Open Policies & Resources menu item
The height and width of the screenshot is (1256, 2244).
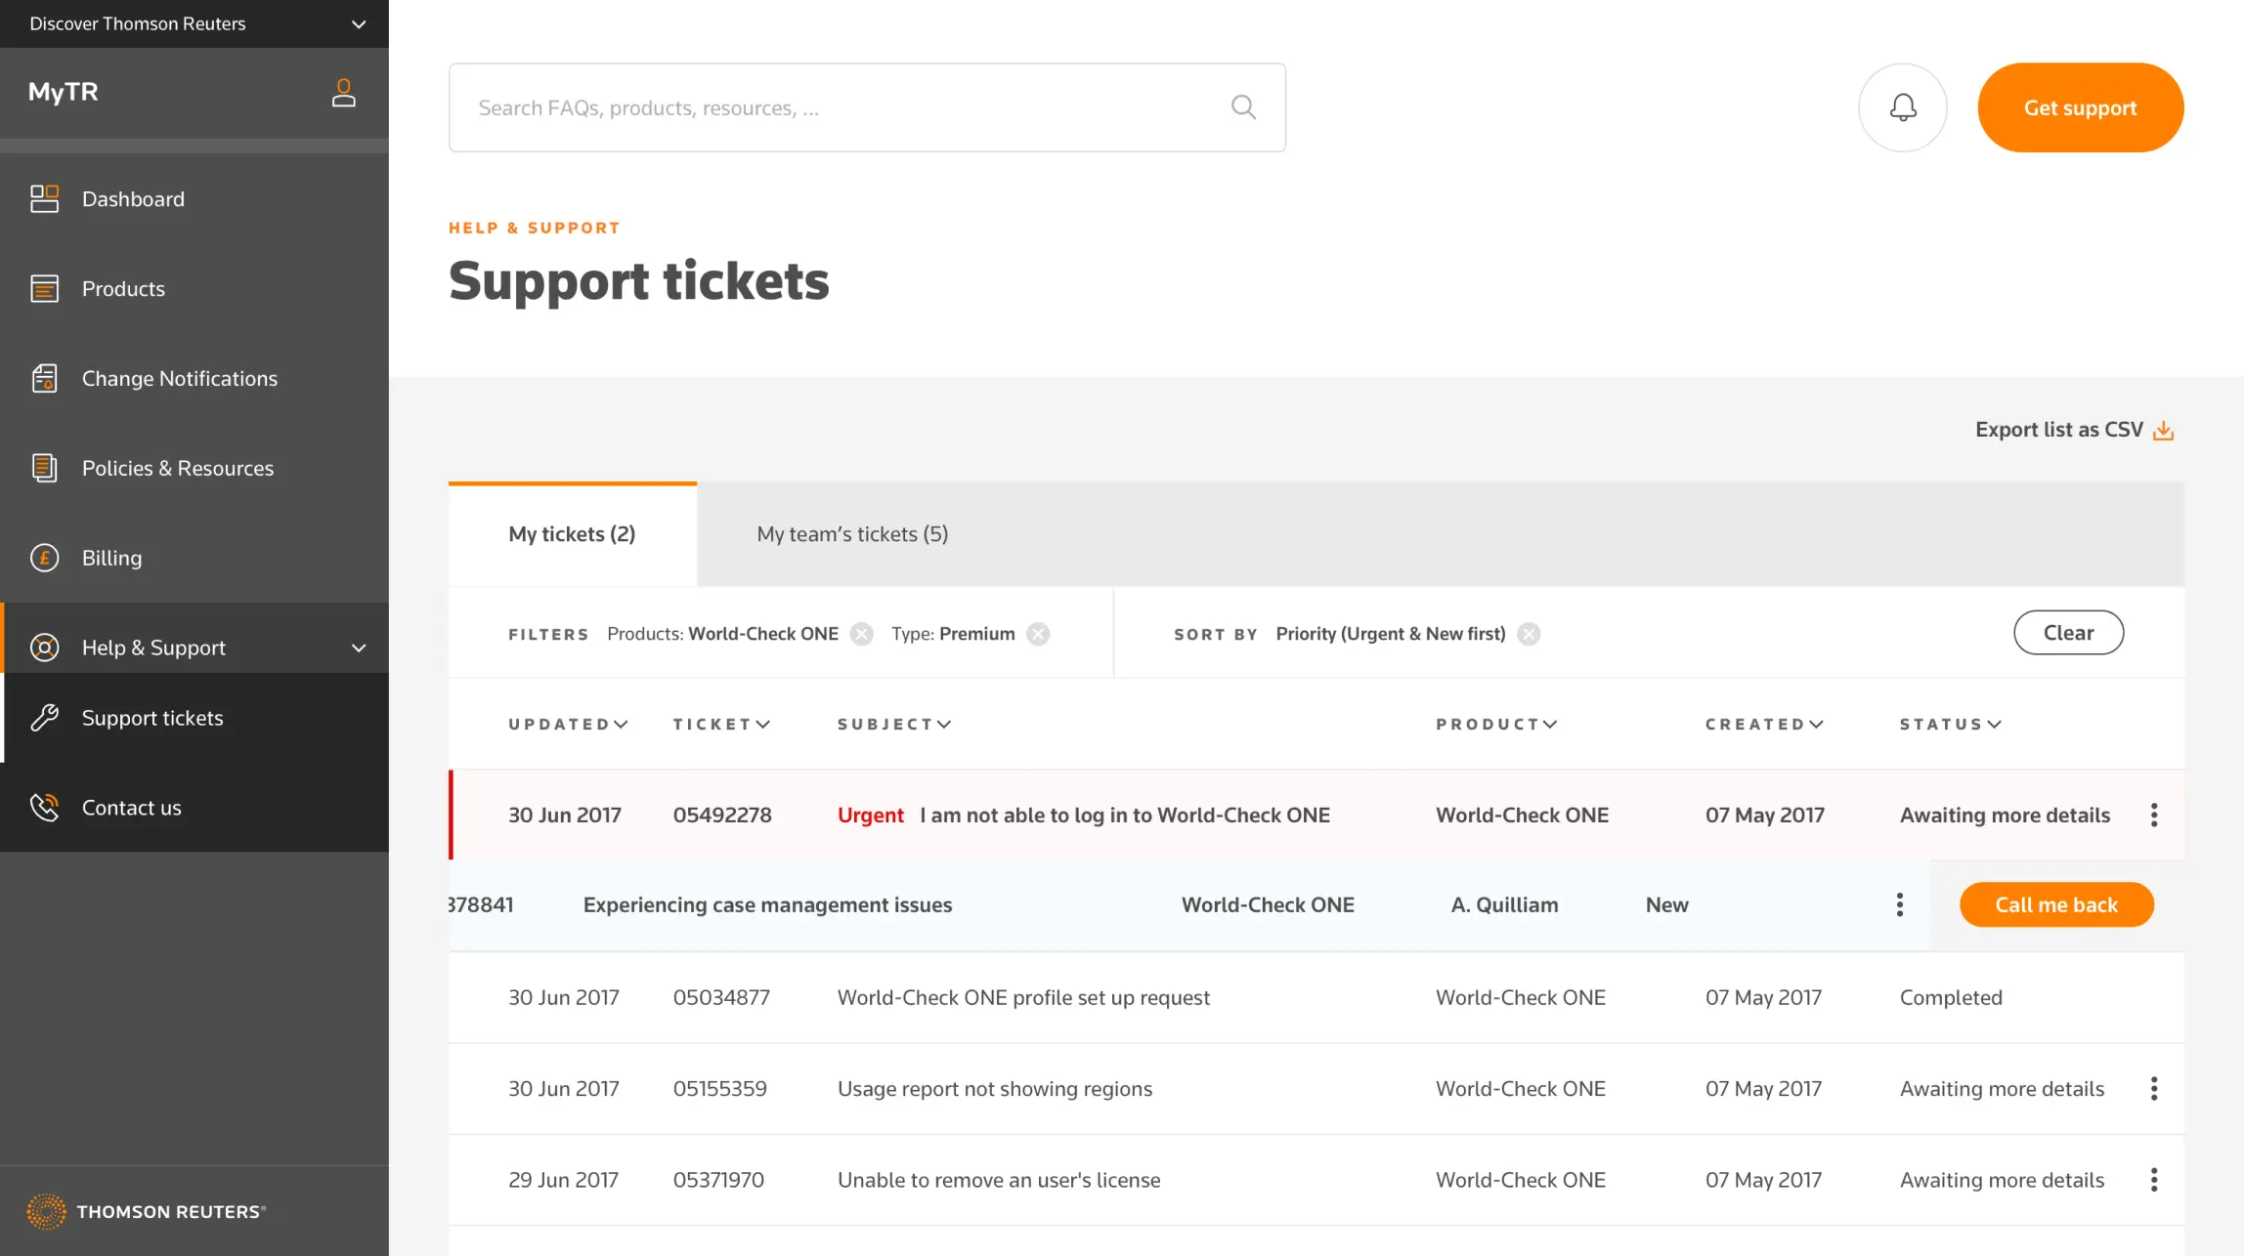194,468
